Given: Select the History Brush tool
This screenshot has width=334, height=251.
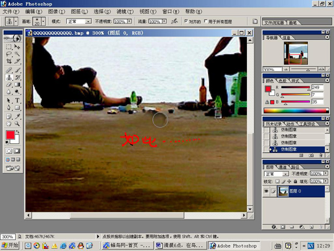Looking at the screenshot, I should (x=17, y=77).
